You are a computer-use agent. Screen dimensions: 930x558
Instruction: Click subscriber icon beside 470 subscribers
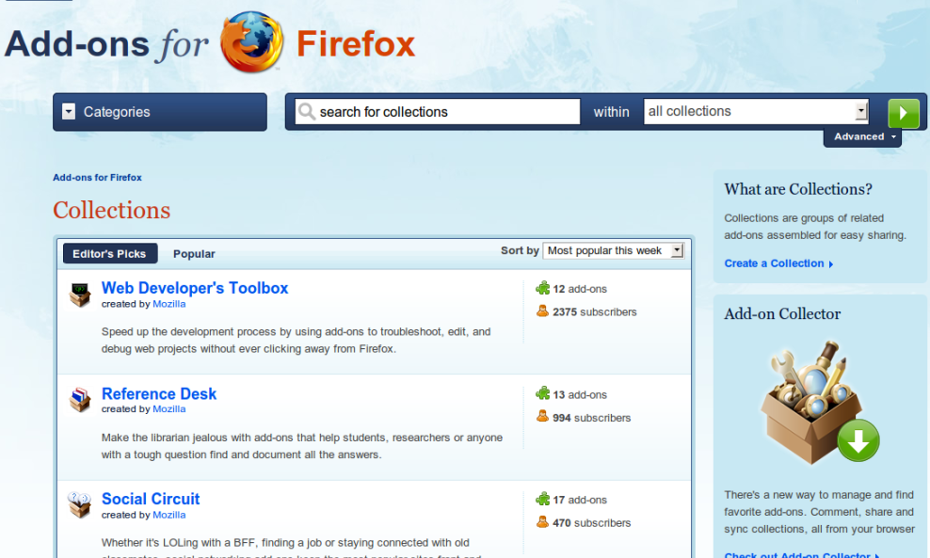click(x=542, y=522)
